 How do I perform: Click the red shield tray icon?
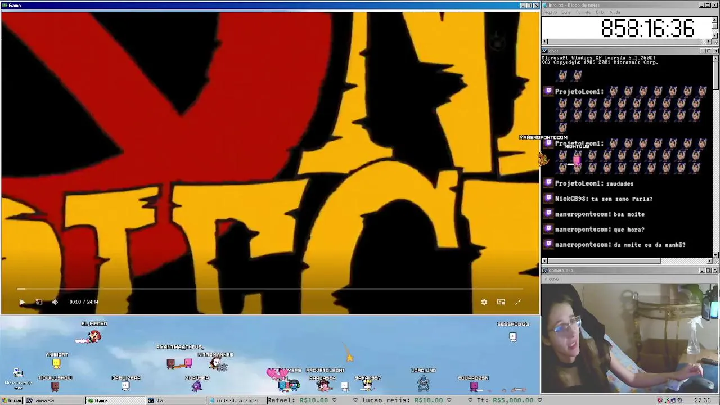(660, 400)
